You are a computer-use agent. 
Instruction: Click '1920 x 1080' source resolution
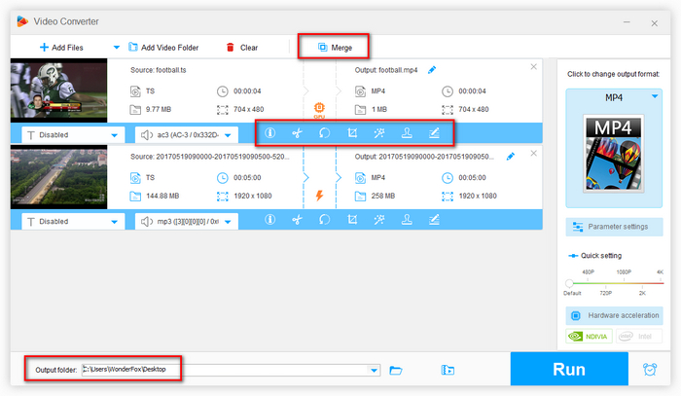(x=253, y=196)
